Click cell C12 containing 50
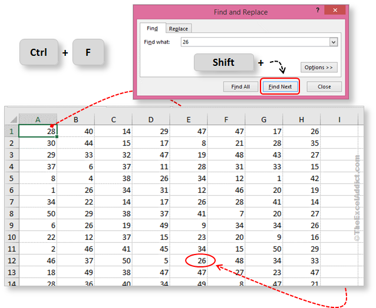Image resolution: width=376 pixels, height=308 pixels. coord(113,260)
